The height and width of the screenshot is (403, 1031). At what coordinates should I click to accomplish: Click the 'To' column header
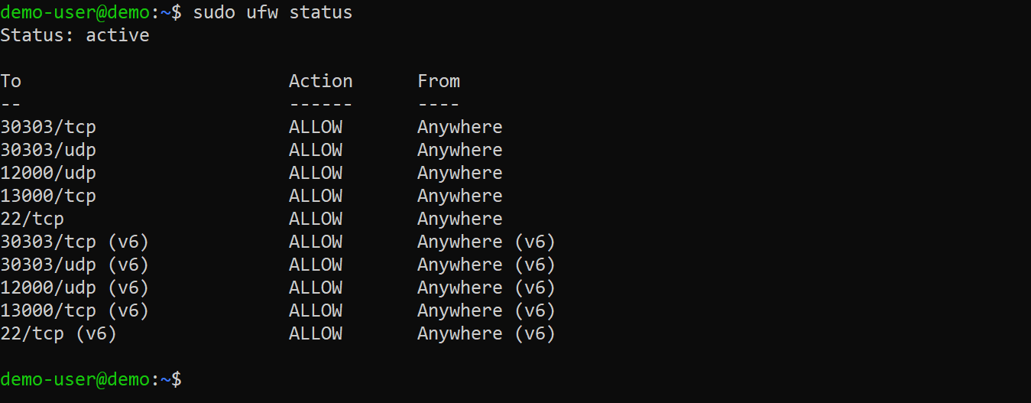11,81
